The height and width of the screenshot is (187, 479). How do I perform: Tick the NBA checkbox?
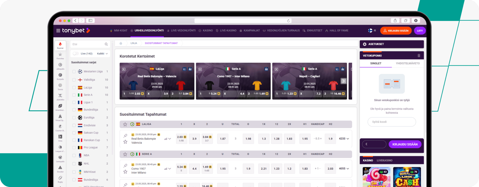74,156
